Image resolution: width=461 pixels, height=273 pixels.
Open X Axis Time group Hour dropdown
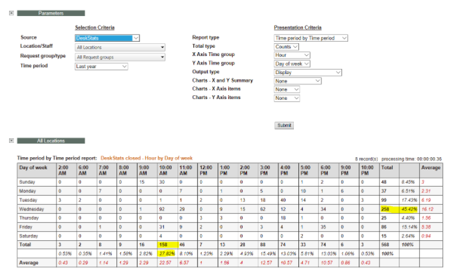[x=292, y=55]
